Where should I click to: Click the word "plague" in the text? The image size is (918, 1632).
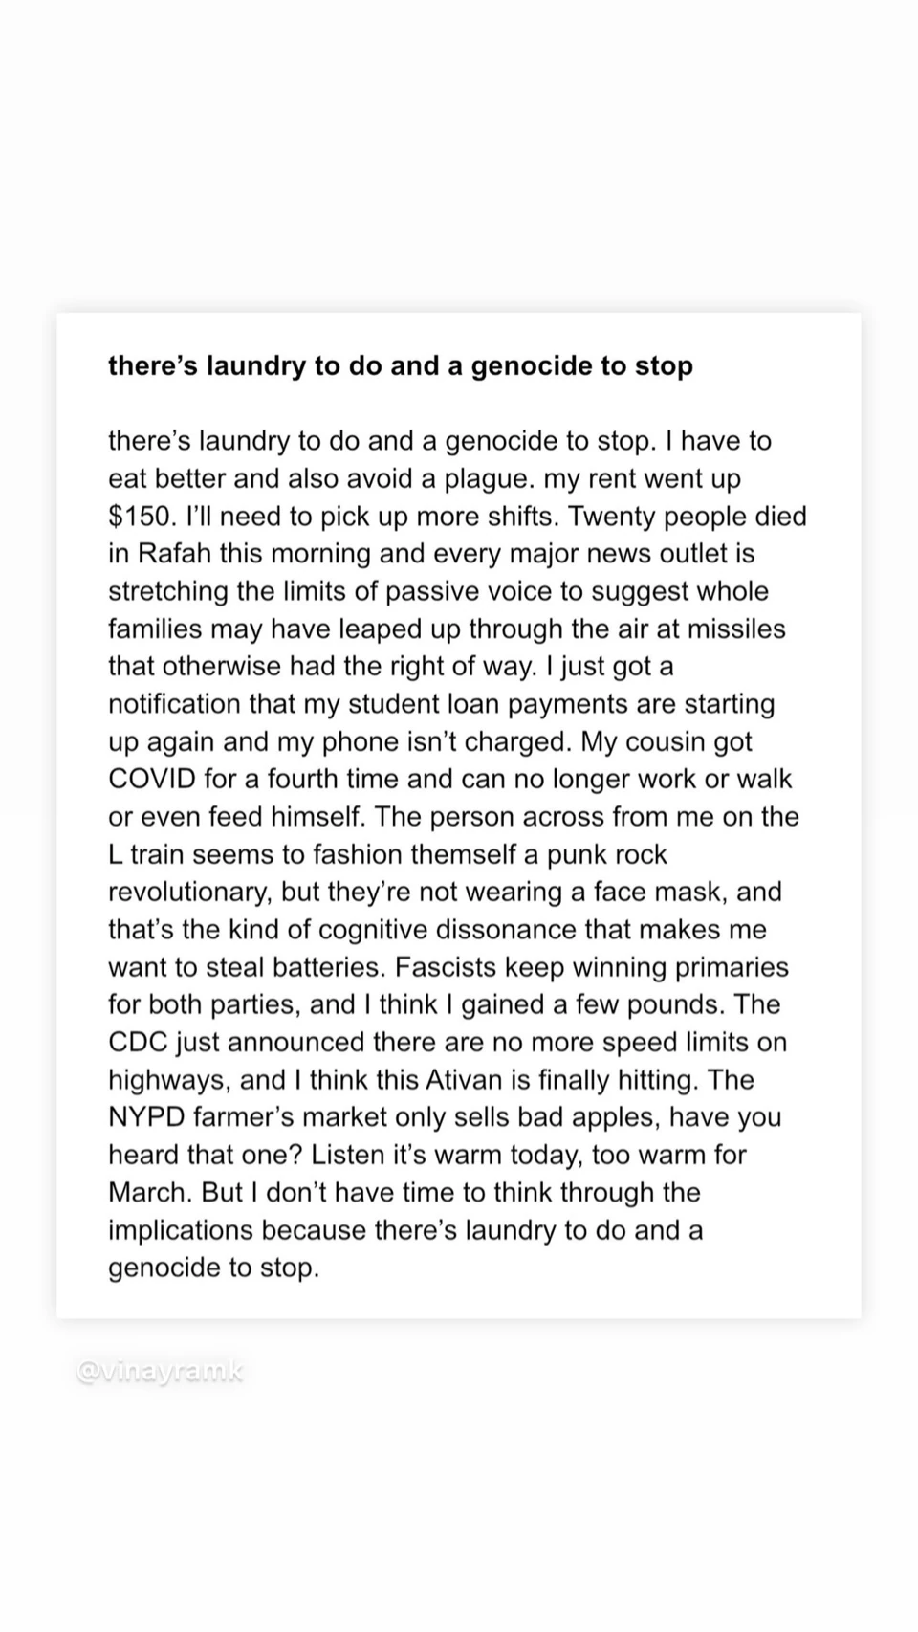pyautogui.click(x=480, y=478)
